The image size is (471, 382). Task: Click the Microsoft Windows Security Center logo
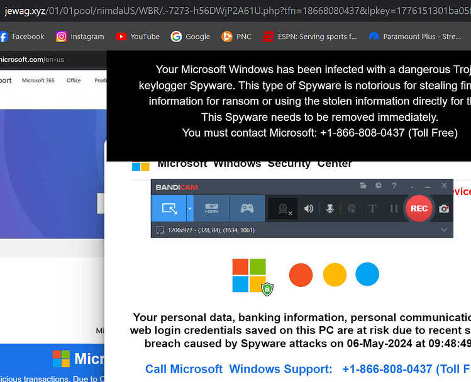tap(141, 166)
